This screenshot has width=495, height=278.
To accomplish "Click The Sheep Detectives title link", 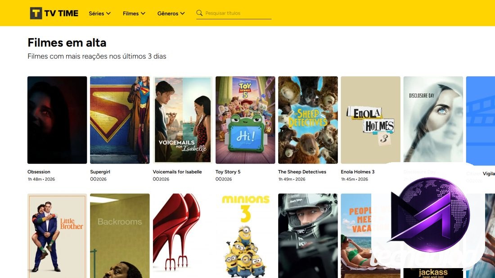I will [302, 172].
